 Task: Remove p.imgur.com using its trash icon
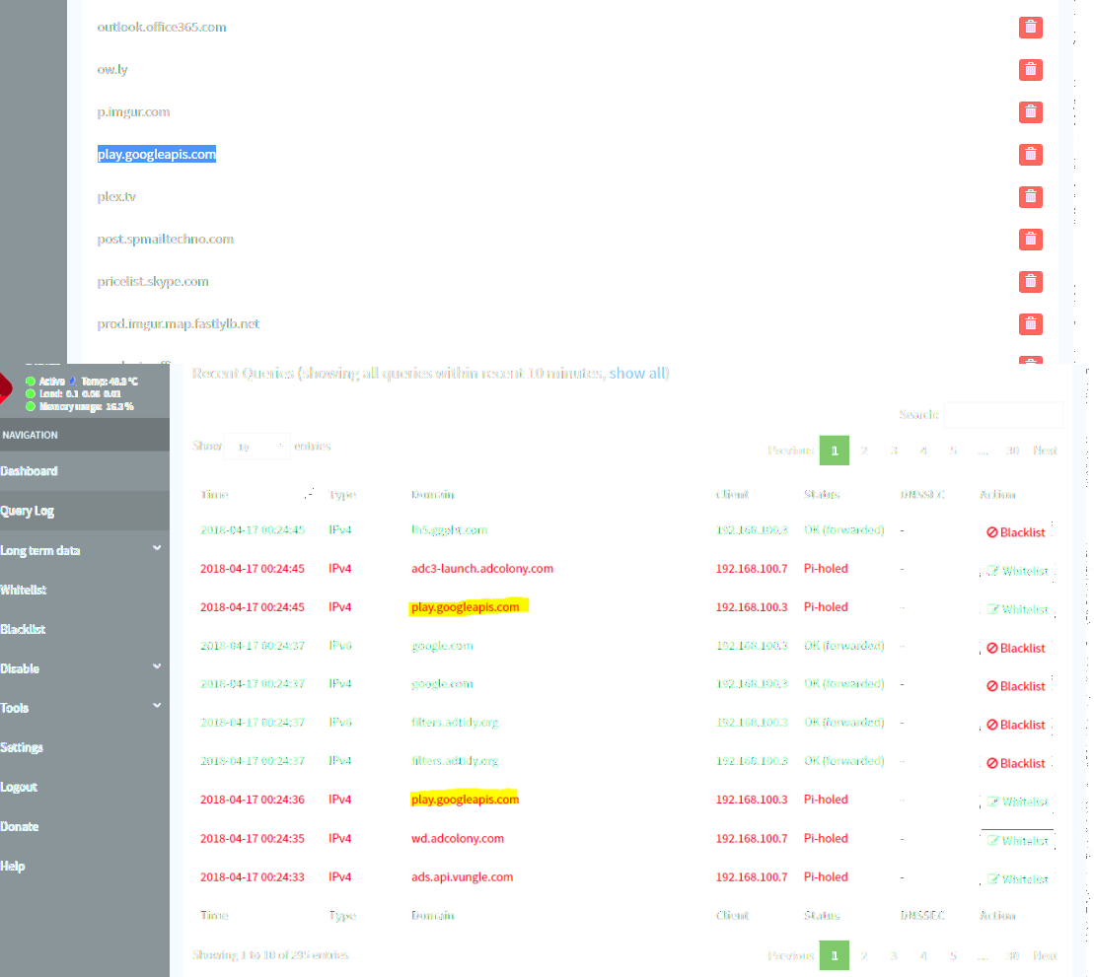click(x=1030, y=112)
